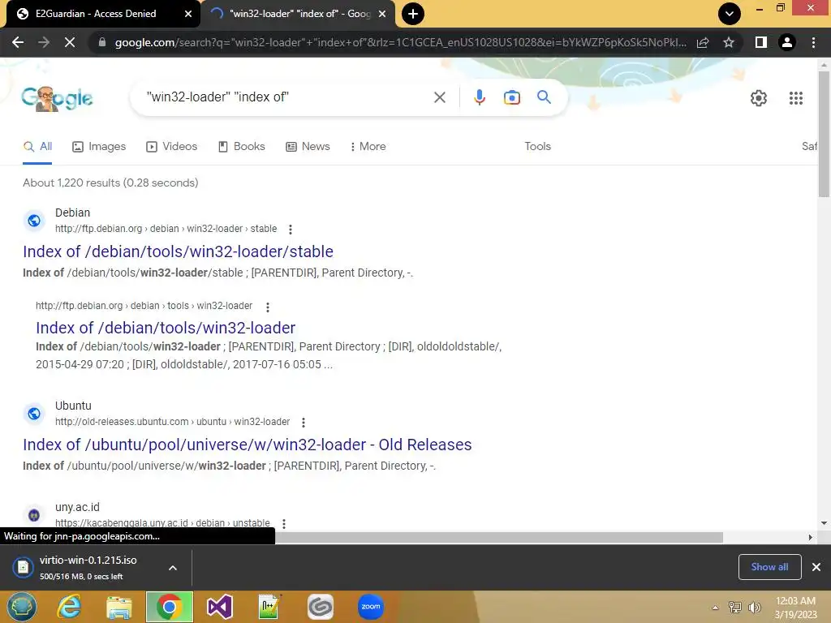Open Ubuntu Old Releases win32-loader link

pos(247,445)
